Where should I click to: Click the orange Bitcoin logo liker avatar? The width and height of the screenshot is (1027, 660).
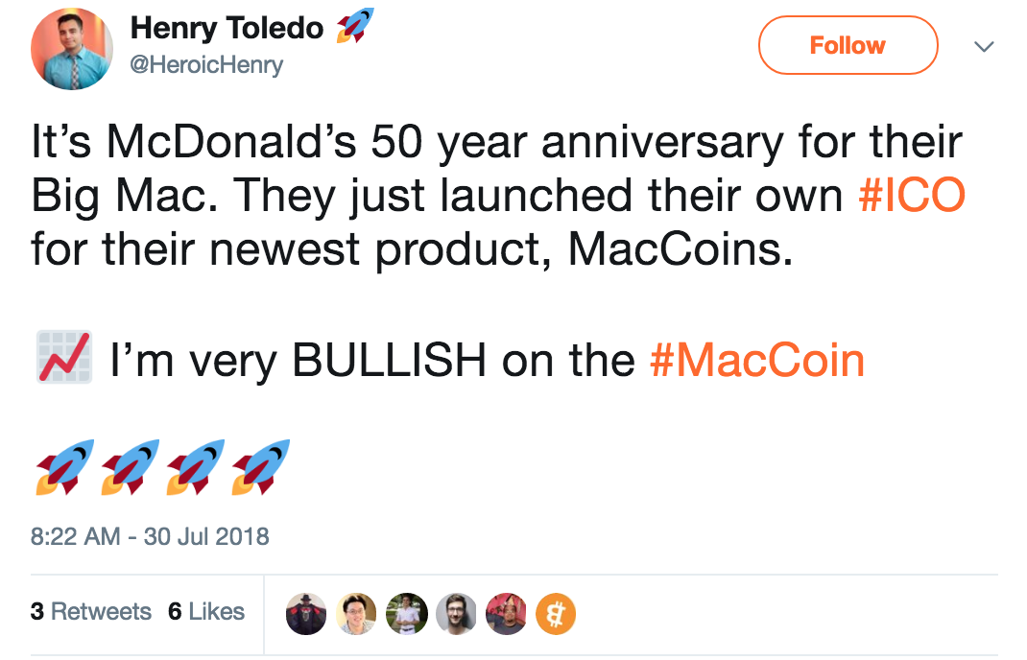[555, 613]
